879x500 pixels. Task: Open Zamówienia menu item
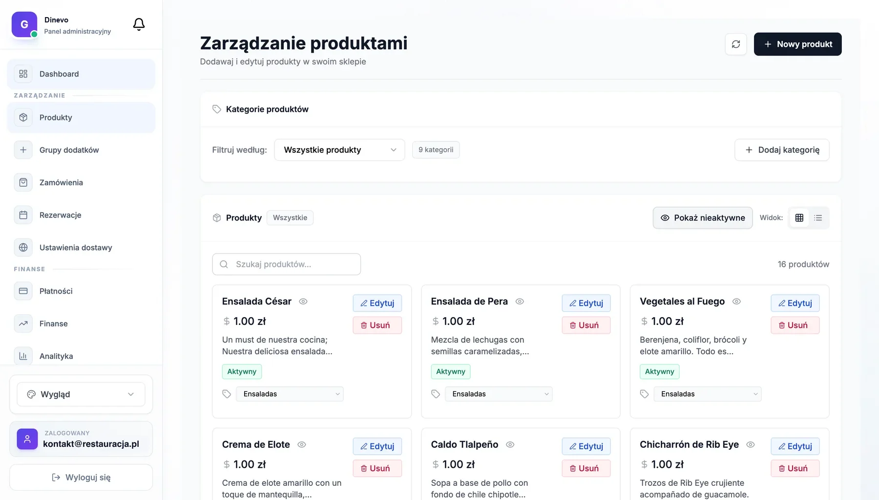[x=81, y=182]
